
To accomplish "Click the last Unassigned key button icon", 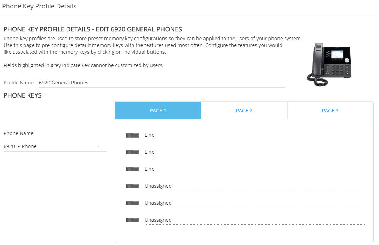I will point(132,220).
